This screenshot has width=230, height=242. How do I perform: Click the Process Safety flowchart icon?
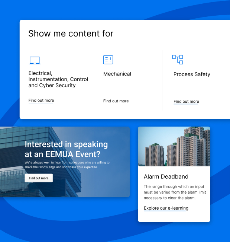click(178, 60)
